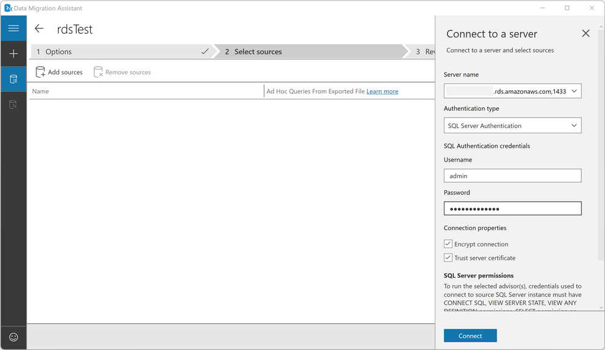Go to step 3 Review tab

click(424, 51)
